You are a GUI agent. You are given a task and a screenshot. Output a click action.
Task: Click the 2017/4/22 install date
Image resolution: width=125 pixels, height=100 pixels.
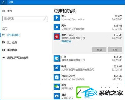[x=117, y=29]
